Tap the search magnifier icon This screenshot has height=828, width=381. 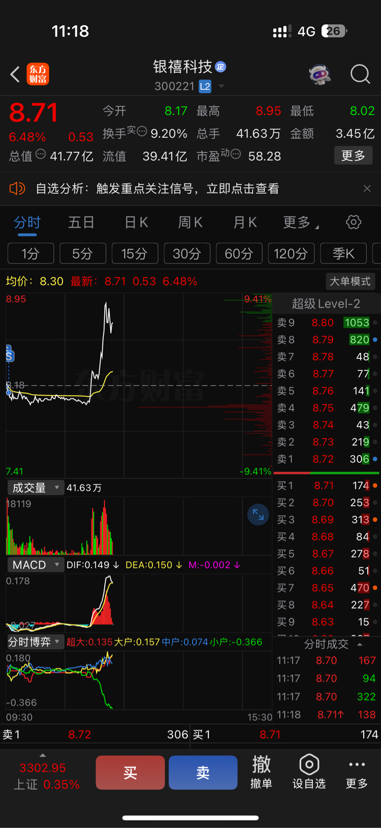(x=360, y=74)
